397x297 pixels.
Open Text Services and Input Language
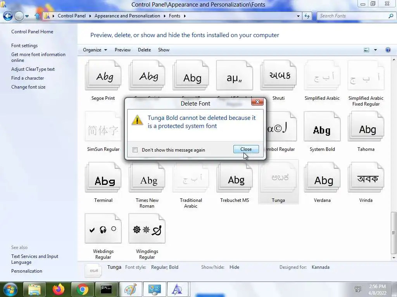pyautogui.click(x=35, y=259)
